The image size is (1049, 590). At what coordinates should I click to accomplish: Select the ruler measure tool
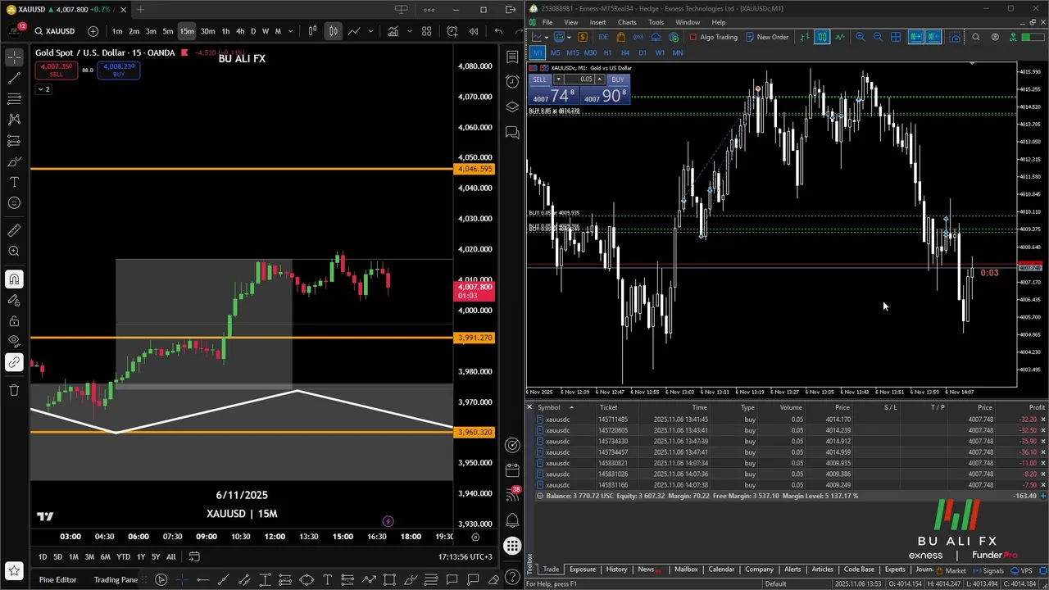click(14, 231)
